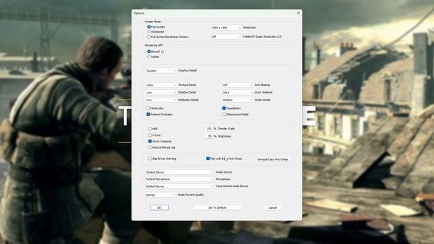Toggle Play with Easy Anti-Cheat checkbox
The image size is (434, 244).
tap(208, 159)
